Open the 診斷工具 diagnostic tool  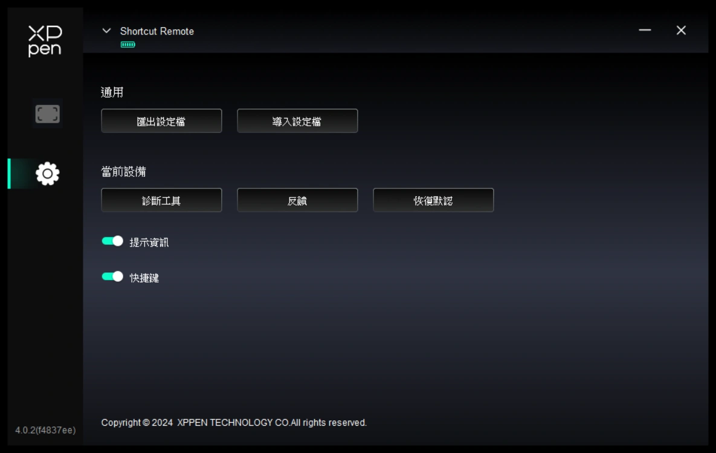click(x=162, y=200)
